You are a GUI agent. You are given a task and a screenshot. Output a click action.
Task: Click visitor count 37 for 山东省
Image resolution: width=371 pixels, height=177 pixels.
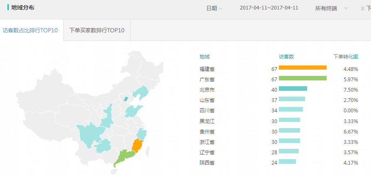pyautogui.click(x=274, y=100)
